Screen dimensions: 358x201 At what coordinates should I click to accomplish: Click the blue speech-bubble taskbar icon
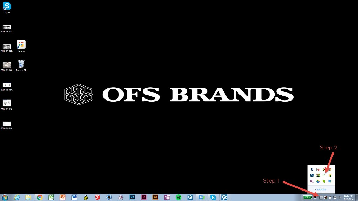pos(201,198)
